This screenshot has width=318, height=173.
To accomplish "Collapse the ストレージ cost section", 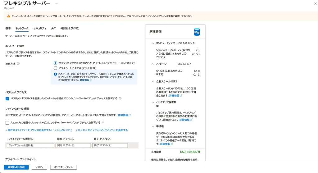I will coord(152,64).
